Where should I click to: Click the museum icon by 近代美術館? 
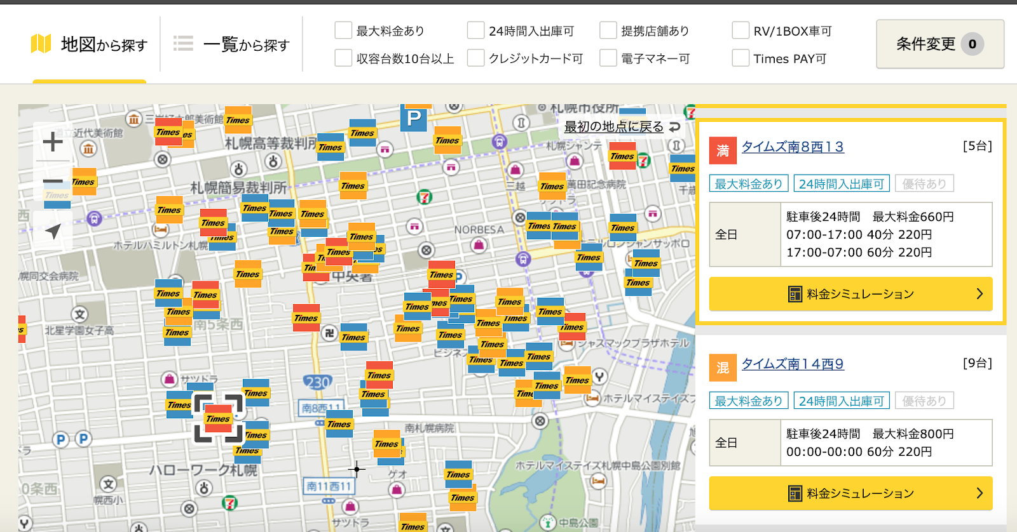tap(88, 149)
